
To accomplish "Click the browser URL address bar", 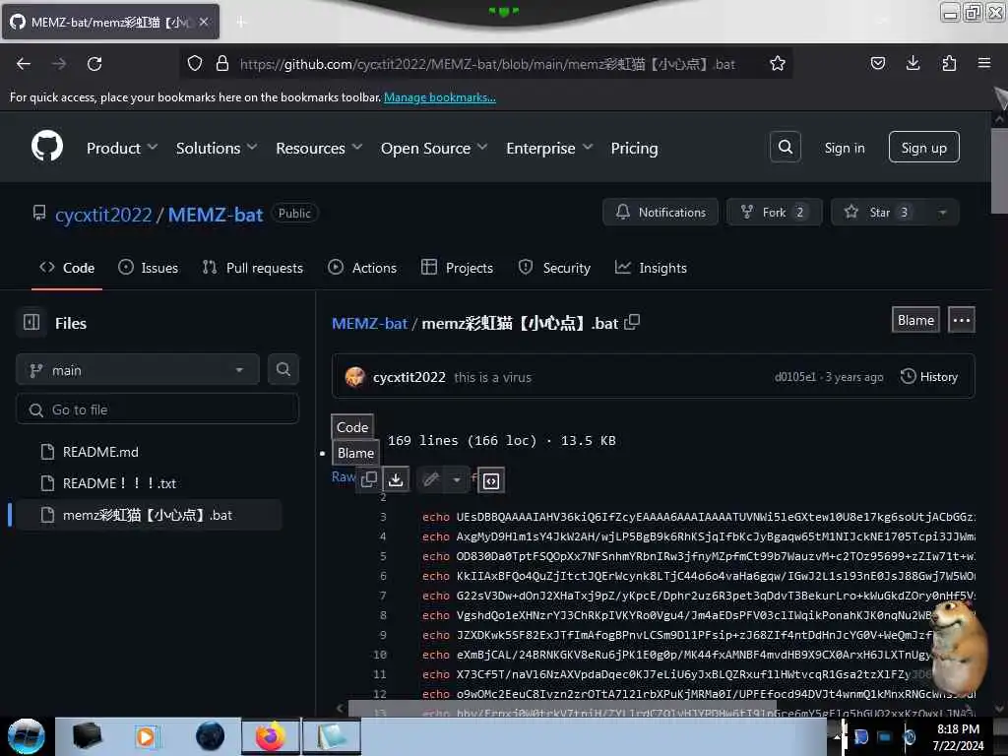I will click(486, 64).
